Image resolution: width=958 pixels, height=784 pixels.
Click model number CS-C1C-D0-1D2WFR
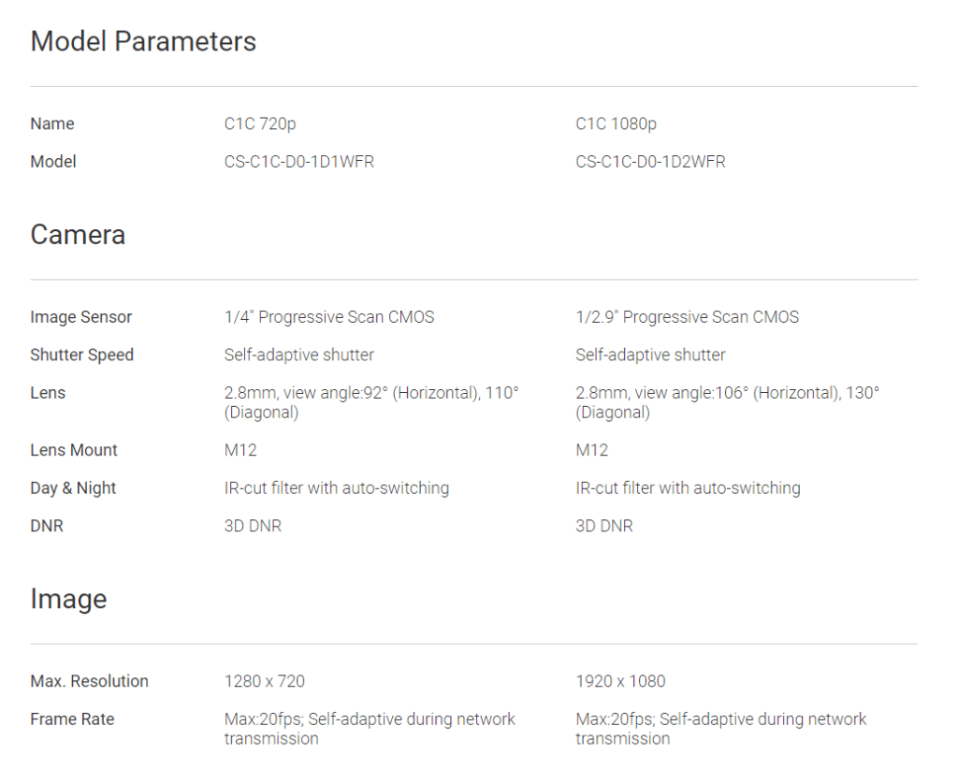pos(650,162)
